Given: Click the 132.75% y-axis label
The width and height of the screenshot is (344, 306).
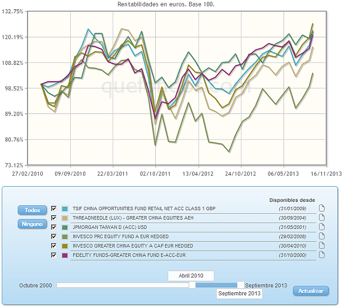Looking at the screenshot, I should pos(12,11).
